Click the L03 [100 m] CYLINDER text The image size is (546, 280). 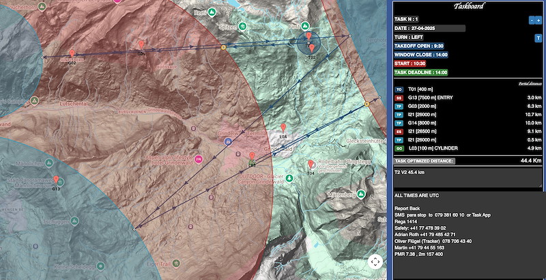pyautogui.click(x=433, y=149)
